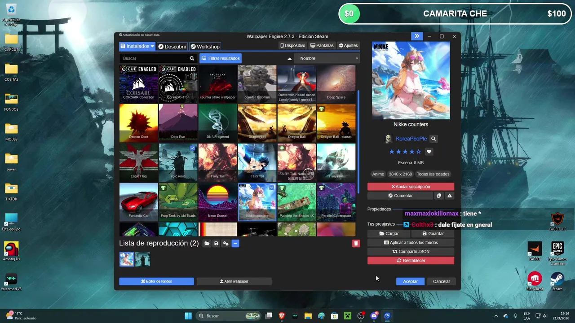This screenshot has width=575, height=323.
Task: Delete playlist with red trash icon
Action: [356, 243]
